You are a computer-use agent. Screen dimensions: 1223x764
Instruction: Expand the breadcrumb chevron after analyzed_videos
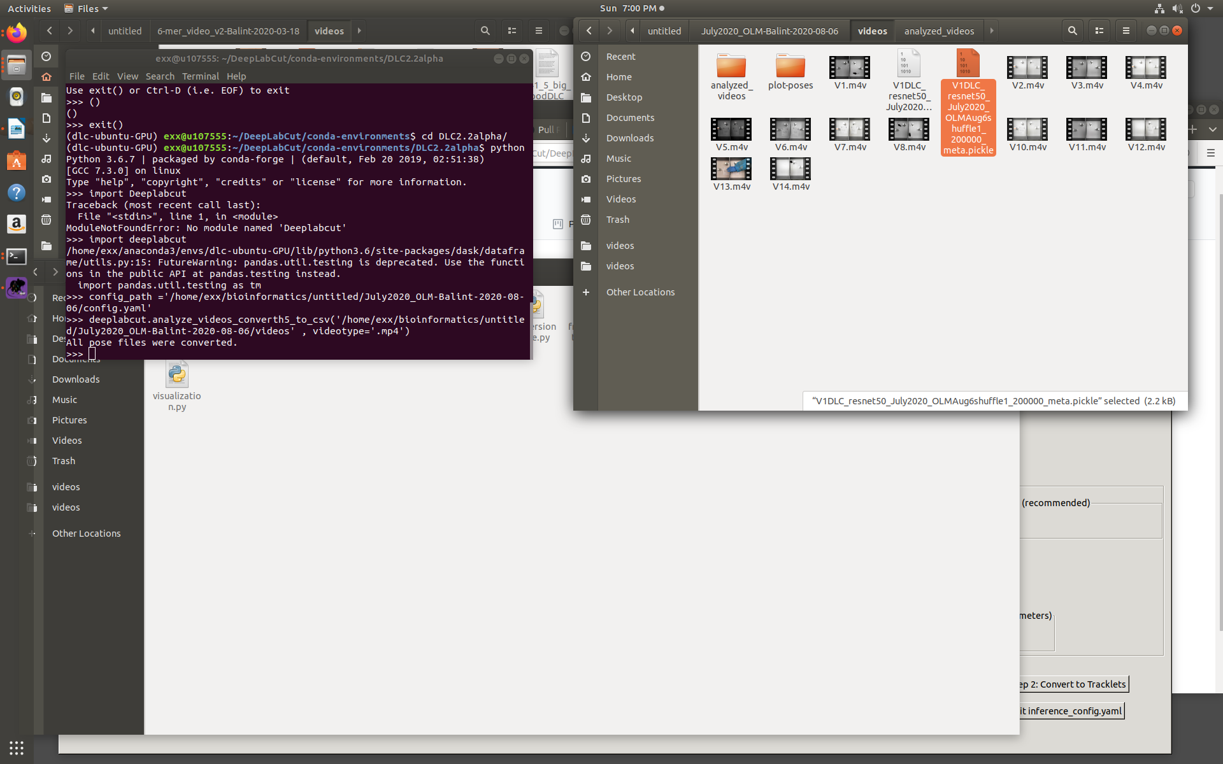(x=992, y=31)
